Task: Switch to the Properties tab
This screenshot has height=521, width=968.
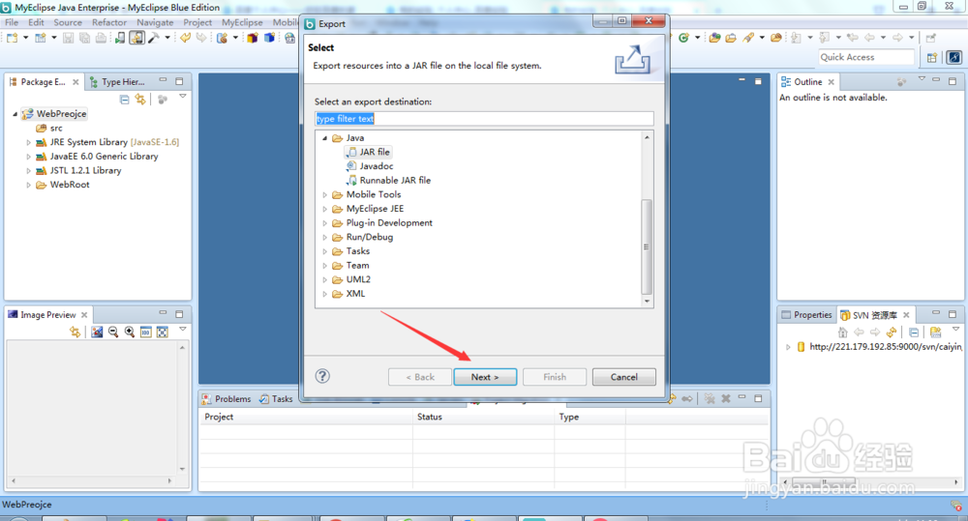Action: pos(807,314)
